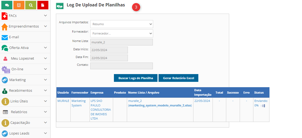The width and height of the screenshot is (302, 138).
Task: Open the Arquivos Importados dropdown
Action: [x=121, y=24]
